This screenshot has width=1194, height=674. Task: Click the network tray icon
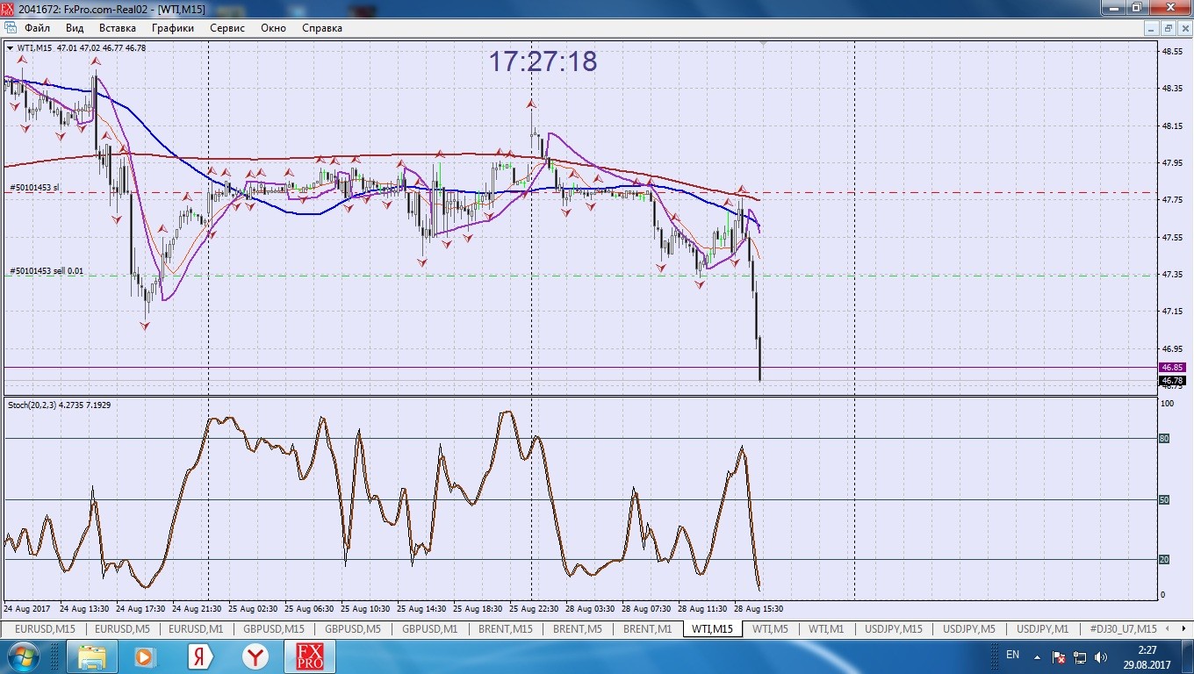[1080, 656]
